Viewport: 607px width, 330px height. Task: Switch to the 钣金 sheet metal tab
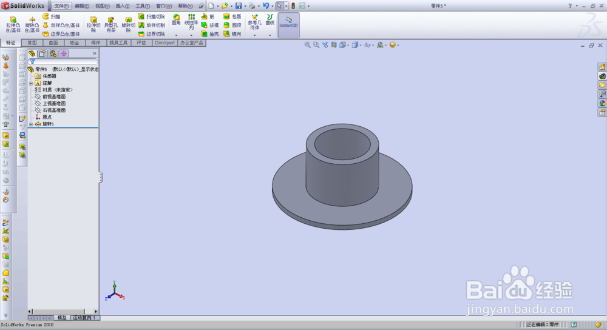[74, 42]
